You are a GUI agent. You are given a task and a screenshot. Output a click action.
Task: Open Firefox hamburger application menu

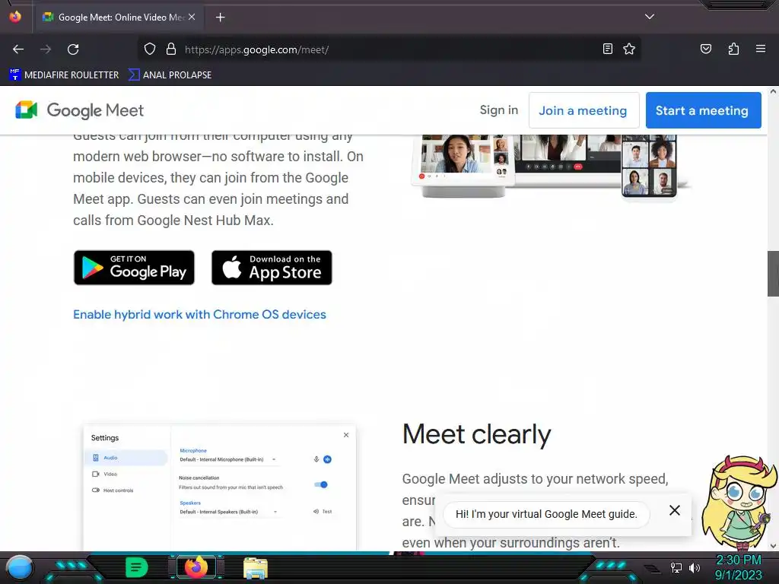point(760,49)
